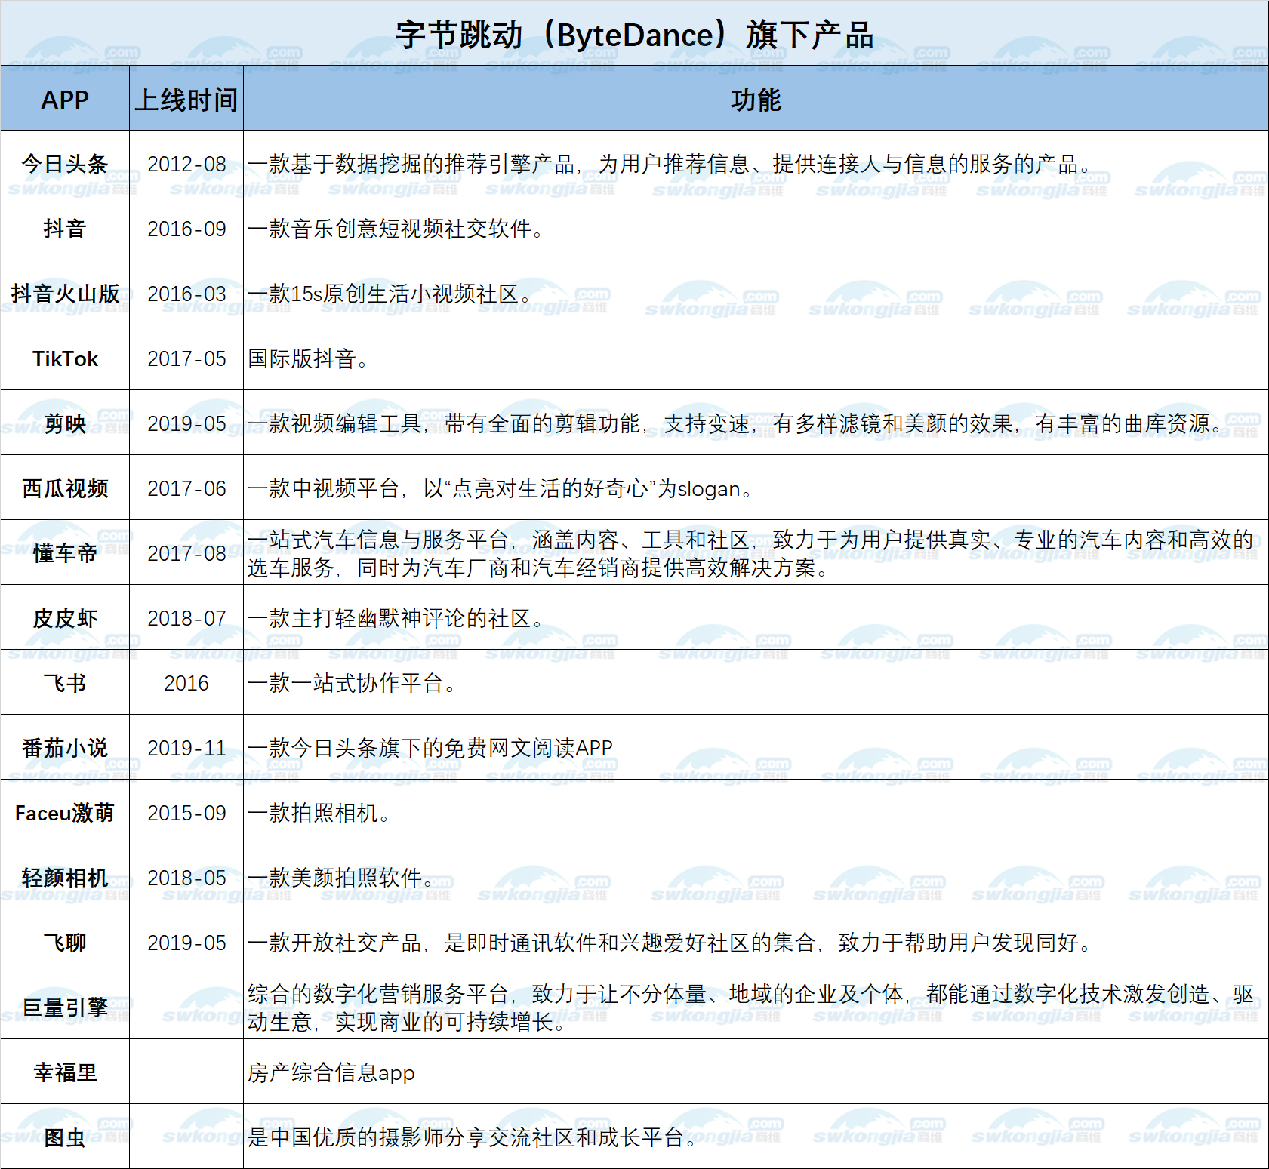Select the 剪映 app name cell

coord(65,423)
